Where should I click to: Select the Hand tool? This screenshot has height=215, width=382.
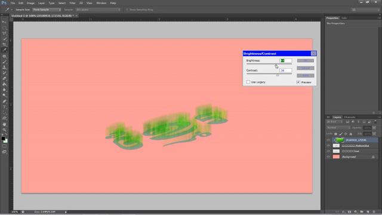point(4,124)
